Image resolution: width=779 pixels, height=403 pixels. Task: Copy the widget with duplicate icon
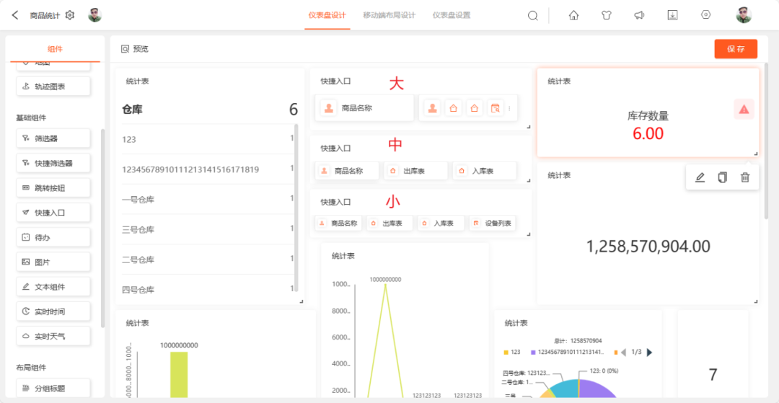coord(722,177)
